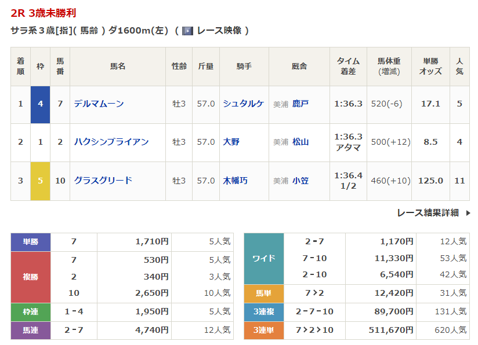Viewport: 478px width, 345px height.
Task: Expand レース結果詳細 arrow icon
Action: click(x=469, y=213)
